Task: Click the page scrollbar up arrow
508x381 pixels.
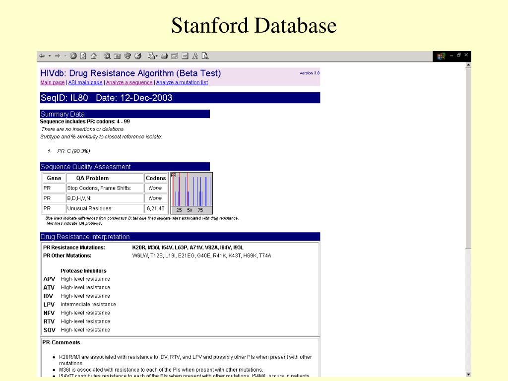Action: point(468,65)
